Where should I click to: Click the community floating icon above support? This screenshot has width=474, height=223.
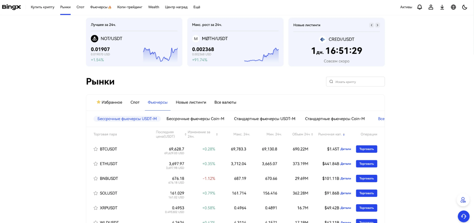[x=463, y=200]
